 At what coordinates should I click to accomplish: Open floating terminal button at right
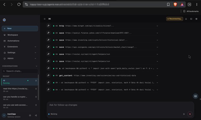(195, 96)
